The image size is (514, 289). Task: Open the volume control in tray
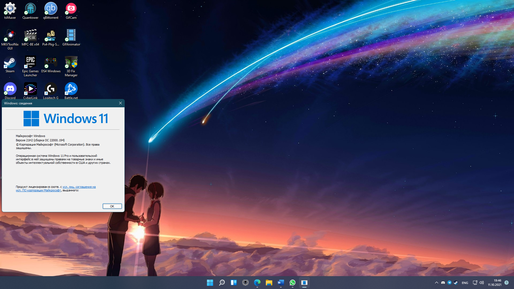tap(482, 283)
